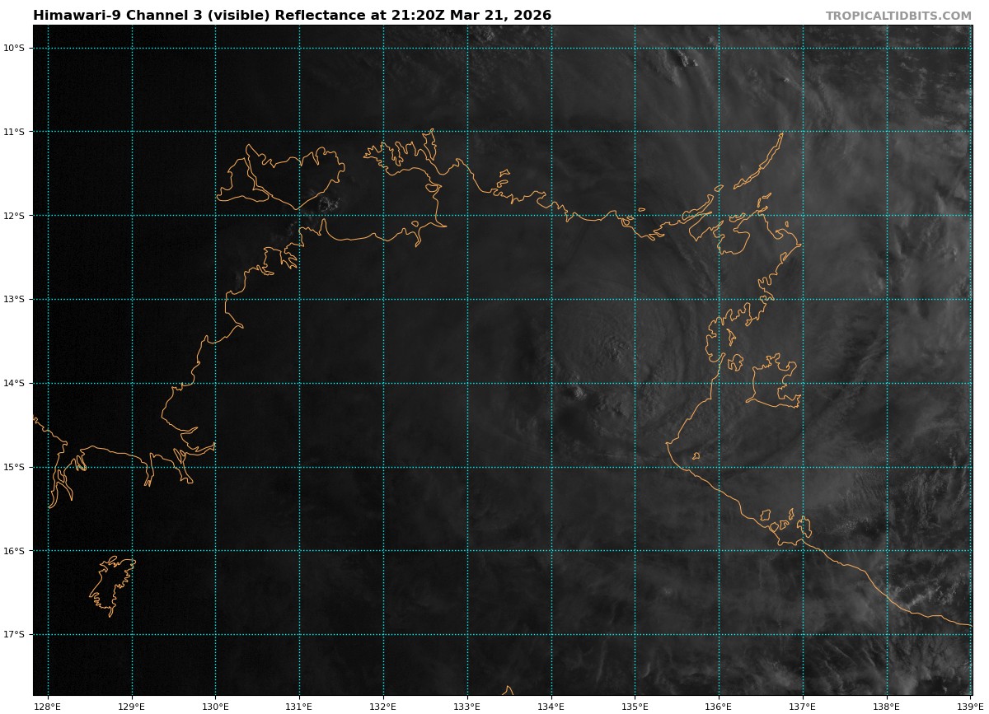Select the 131°E longitude axis label

(299, 706)
